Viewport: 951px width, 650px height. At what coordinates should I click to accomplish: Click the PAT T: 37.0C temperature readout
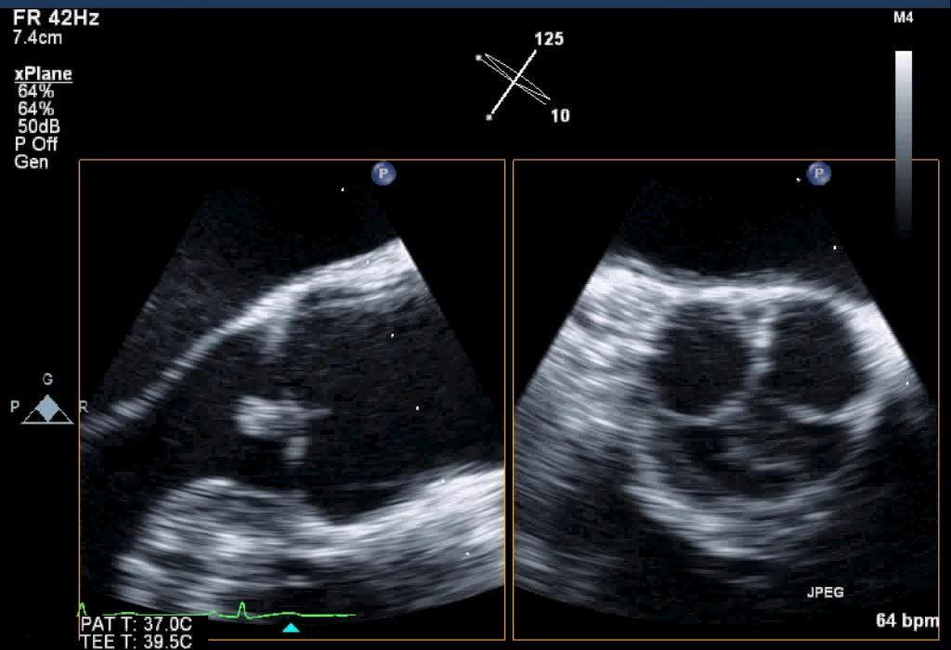click(x=137, y=623)
